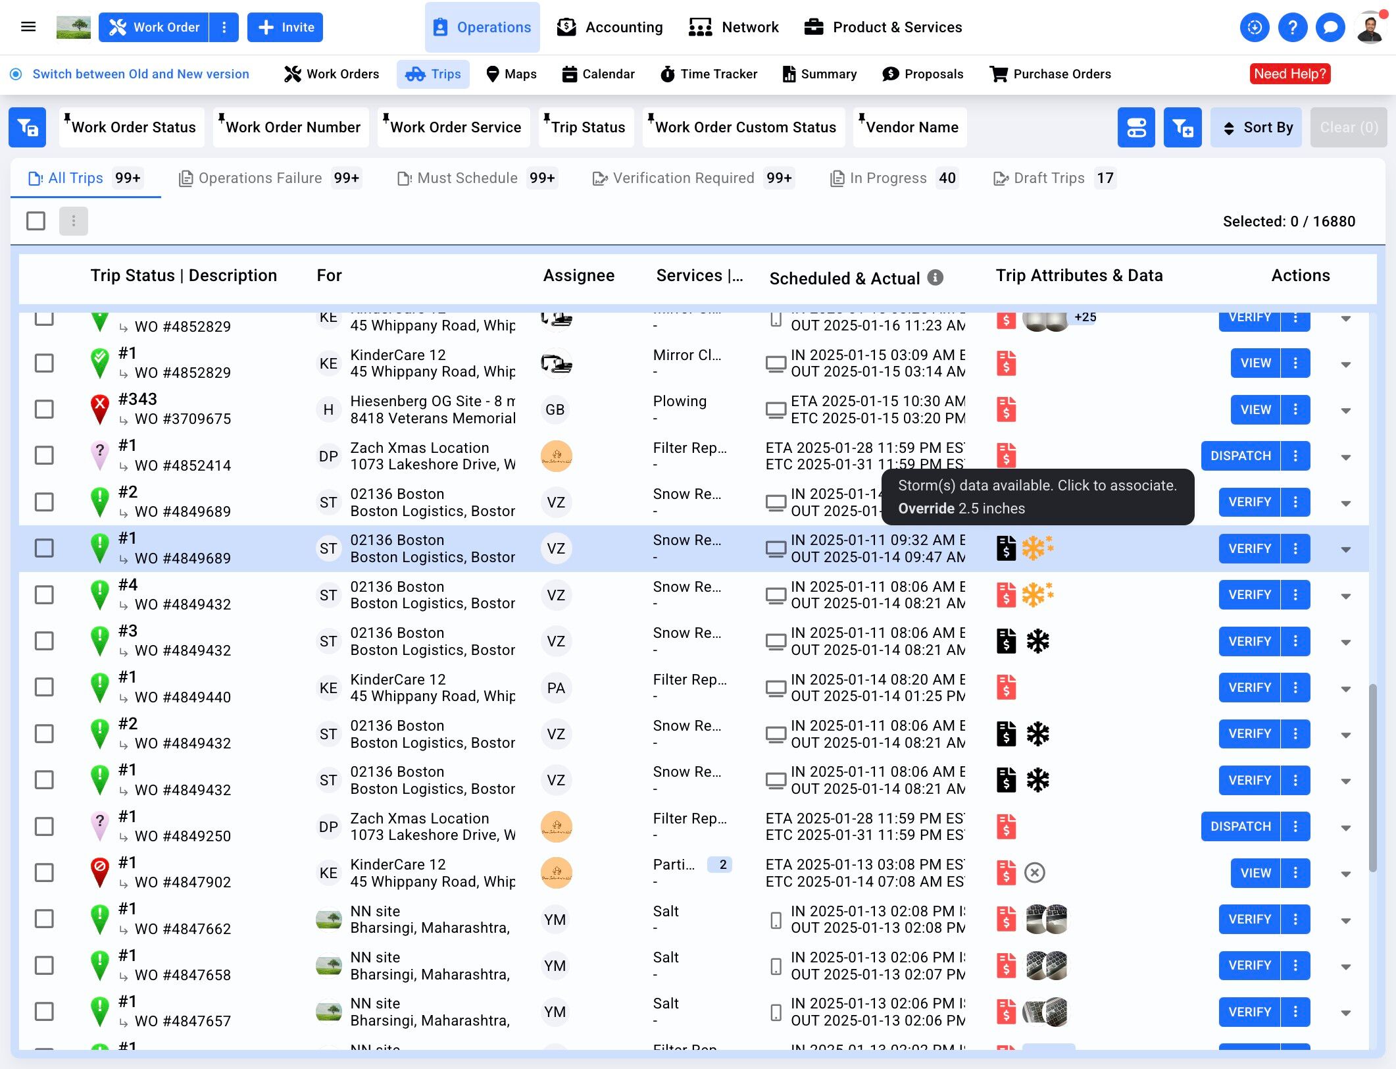Open the Sort By dropdown

pos(1256,127)
